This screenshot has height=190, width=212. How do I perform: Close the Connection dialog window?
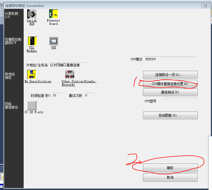pyautogui.click(x=205, y=6)
